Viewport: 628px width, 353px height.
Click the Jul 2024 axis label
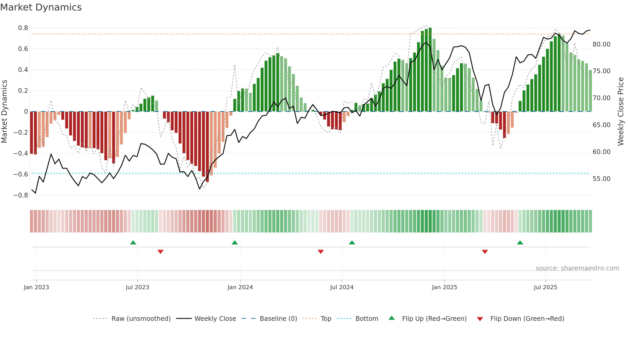point(342,287)
